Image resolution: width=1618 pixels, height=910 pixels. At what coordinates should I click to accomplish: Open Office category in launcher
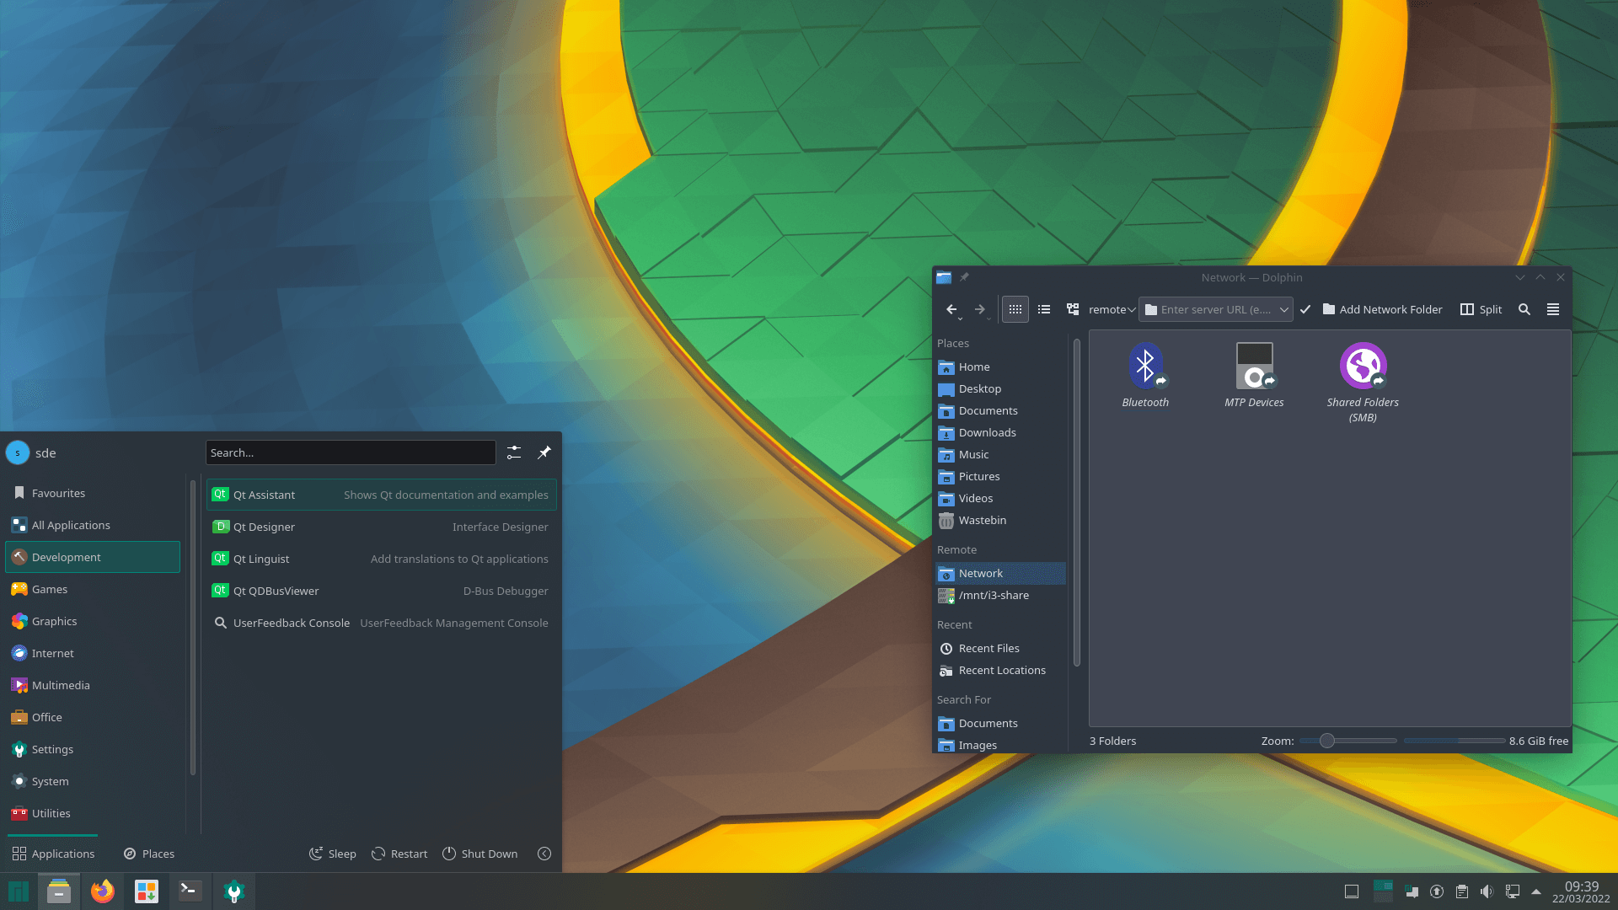point(93,717)
